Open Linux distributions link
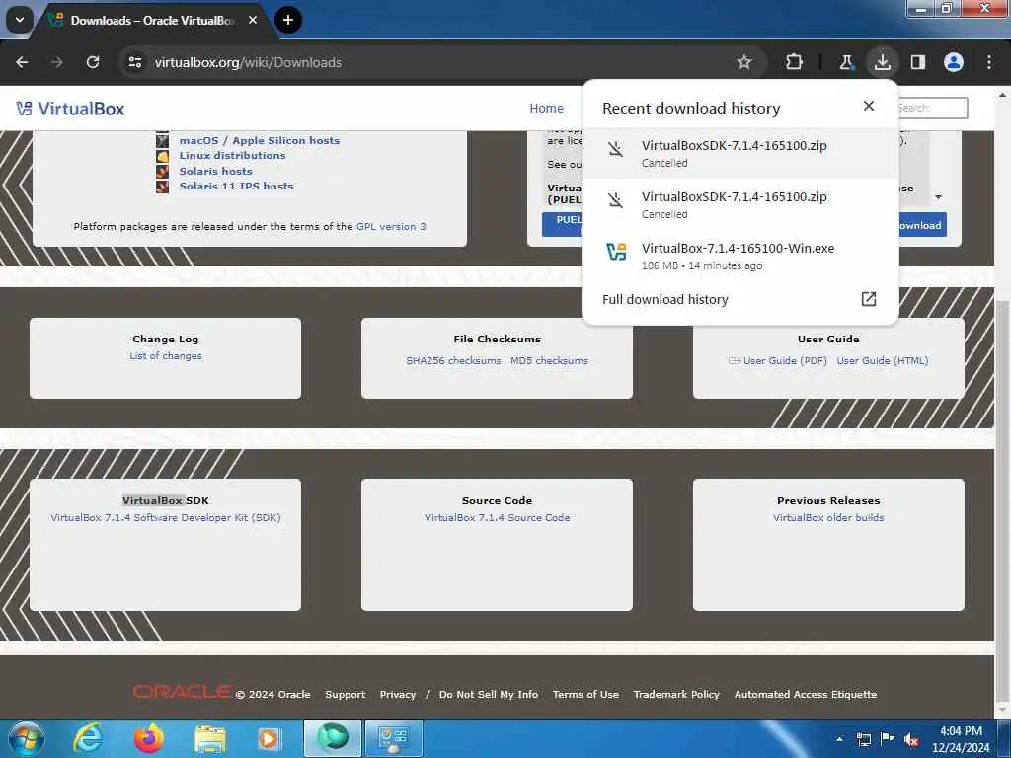This screenshot has width=1011, height=758. tap(232, 155)
